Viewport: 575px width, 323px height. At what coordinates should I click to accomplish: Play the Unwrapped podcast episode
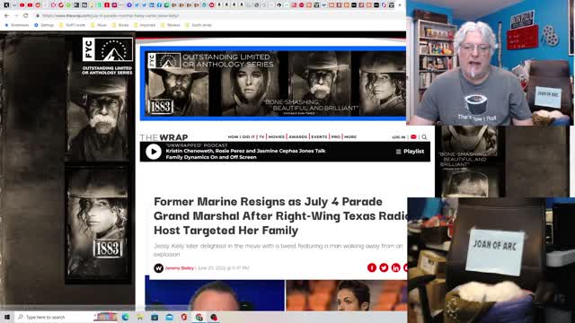pos(154,152)
